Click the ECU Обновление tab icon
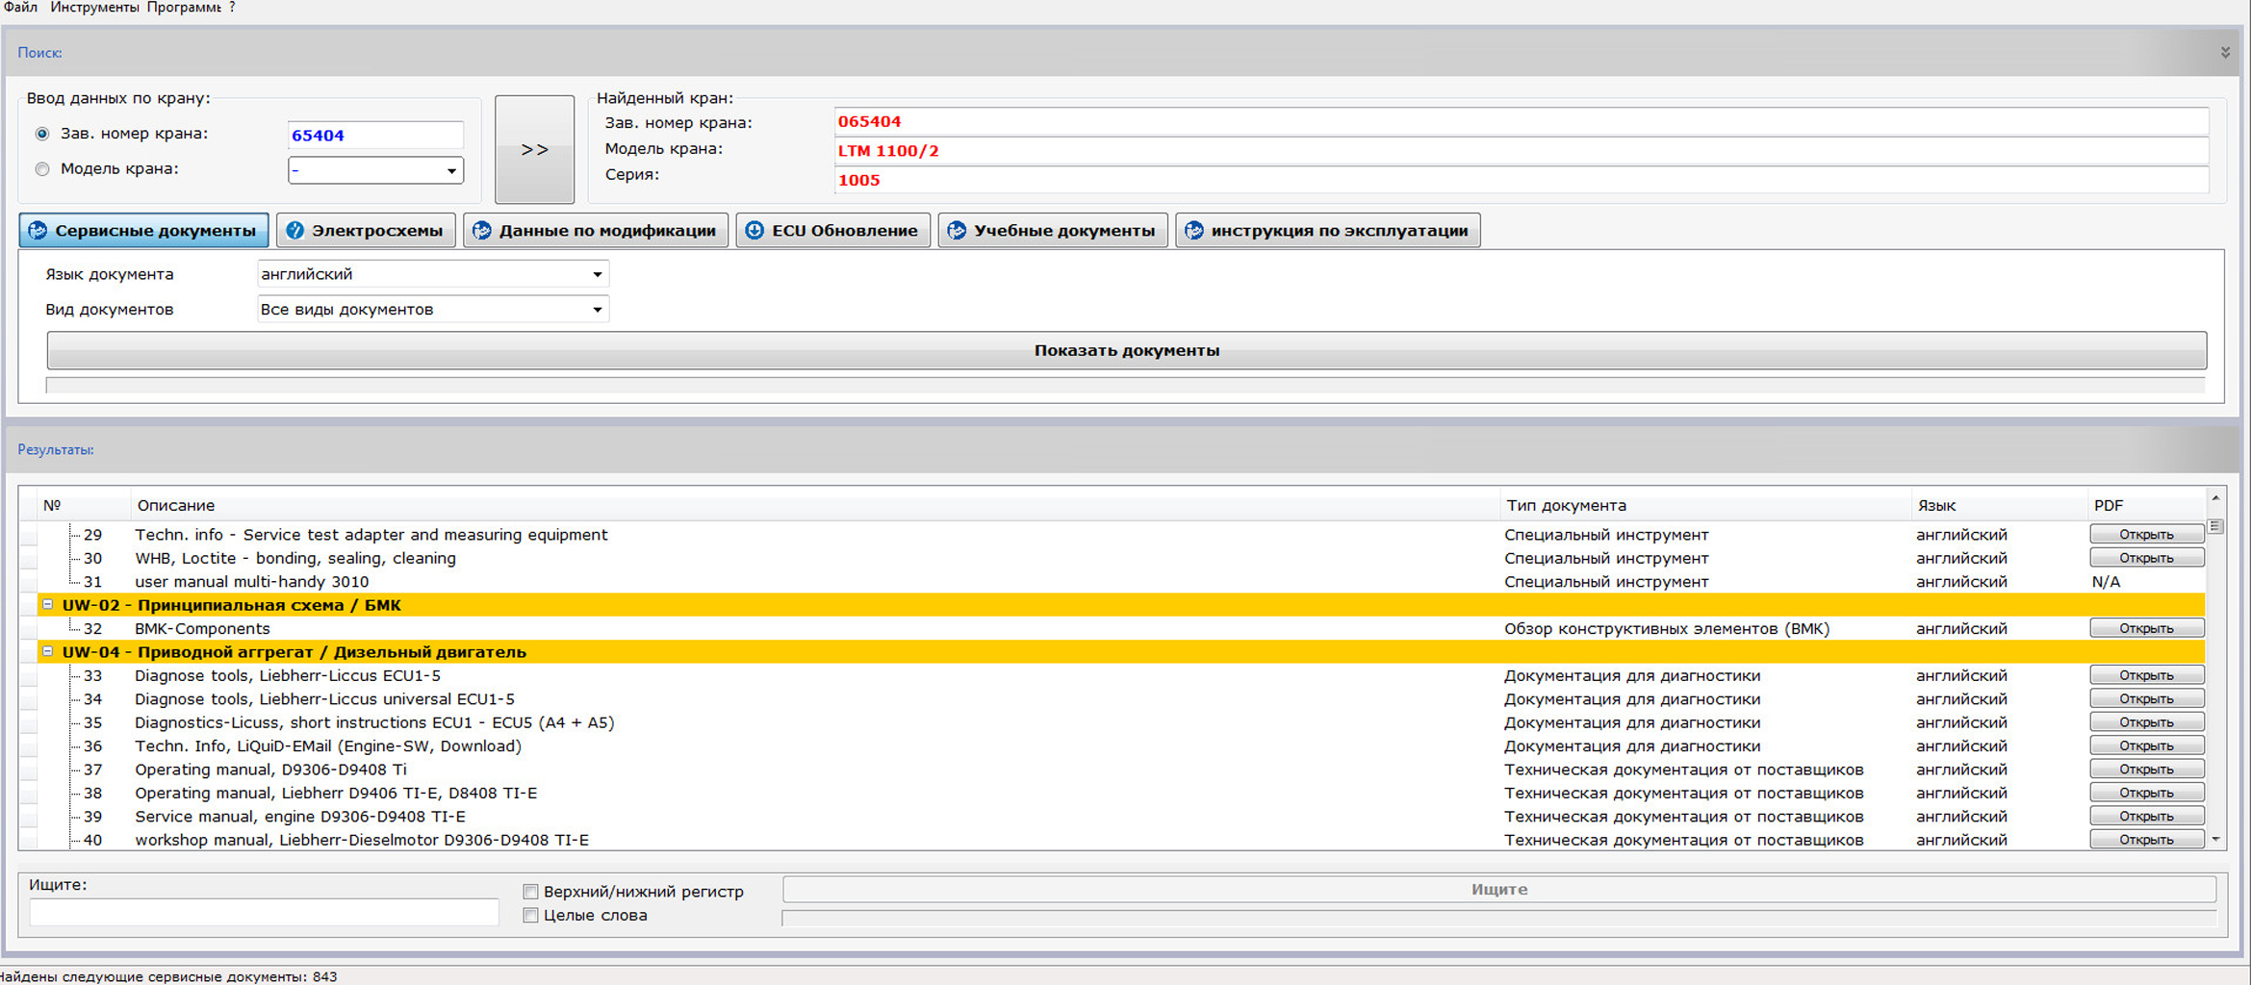 tap(755, 231)
